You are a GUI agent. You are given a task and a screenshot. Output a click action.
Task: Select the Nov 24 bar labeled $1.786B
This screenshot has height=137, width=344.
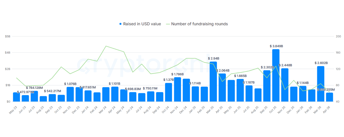[177, 90]
